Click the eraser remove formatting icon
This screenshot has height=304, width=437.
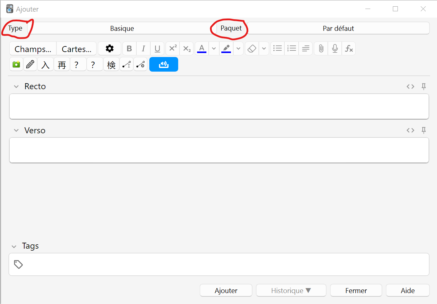252,48
